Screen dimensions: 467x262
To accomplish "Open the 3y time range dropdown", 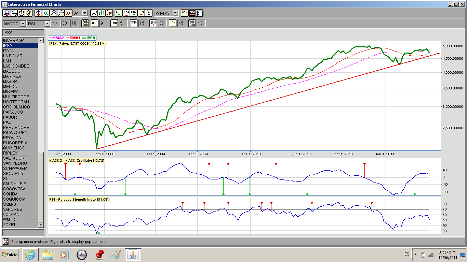I will (x=84, y=13).
